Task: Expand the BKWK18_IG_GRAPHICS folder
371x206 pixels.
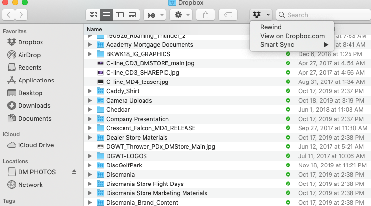Action: [x=90, y=54]
